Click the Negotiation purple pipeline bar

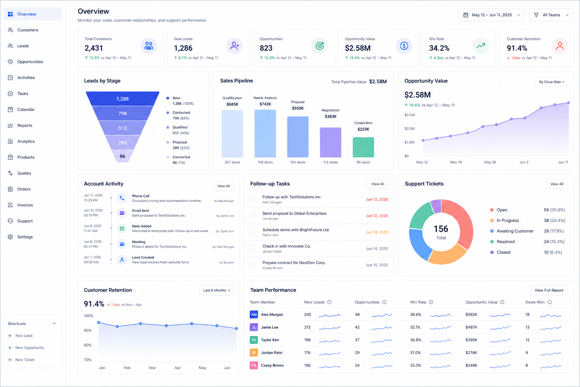330,142
